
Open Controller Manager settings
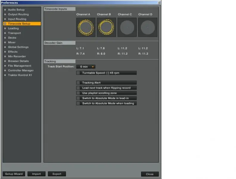tap(21, 70)
